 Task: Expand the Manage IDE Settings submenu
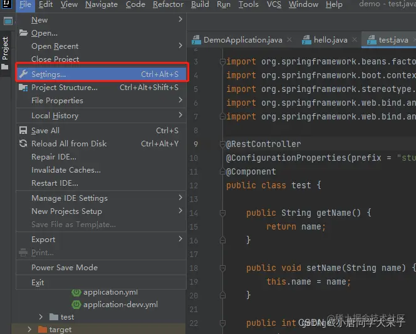(x=101, y=198)
